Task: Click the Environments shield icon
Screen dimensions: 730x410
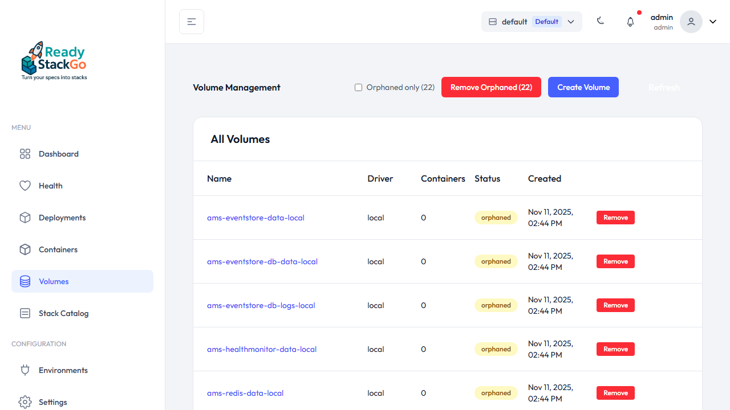Action: [x=25, y=370]
